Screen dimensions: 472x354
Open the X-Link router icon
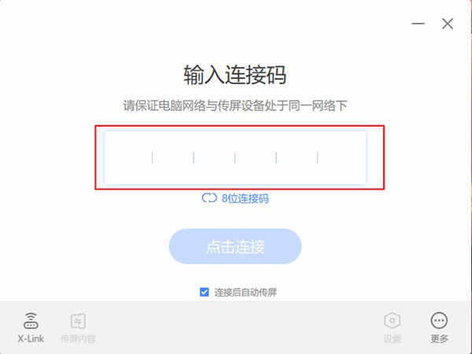pyautogui.click(x=31, y=321)
